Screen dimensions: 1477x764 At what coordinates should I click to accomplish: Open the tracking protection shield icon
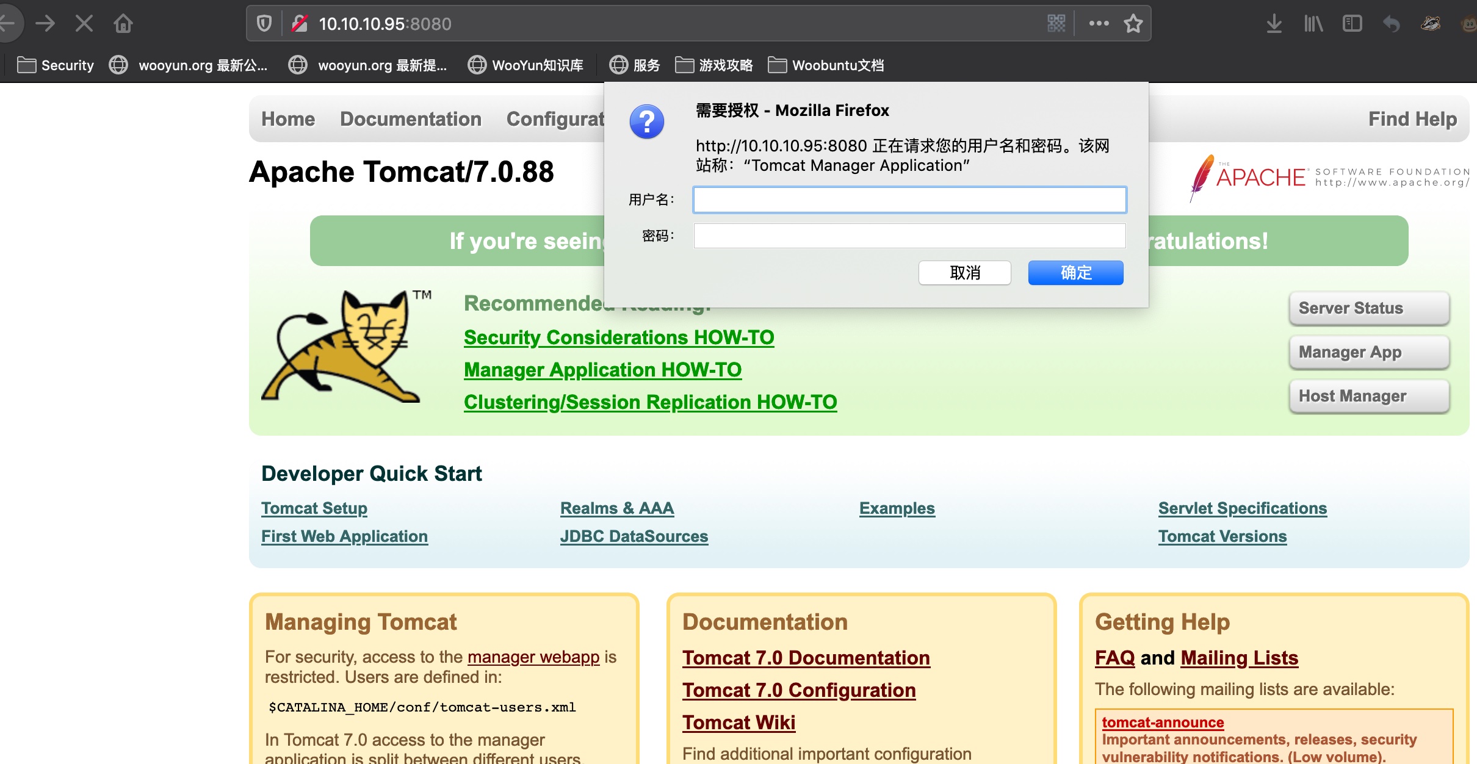coord(264,24)
